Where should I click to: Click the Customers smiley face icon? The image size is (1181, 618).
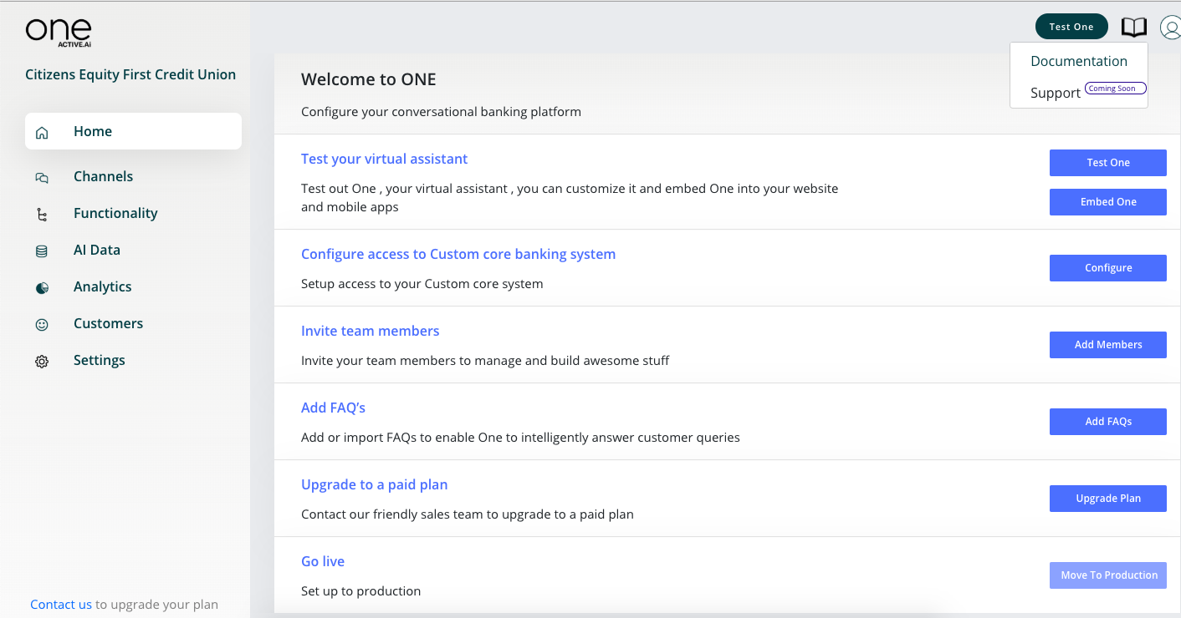click(42, 324)
